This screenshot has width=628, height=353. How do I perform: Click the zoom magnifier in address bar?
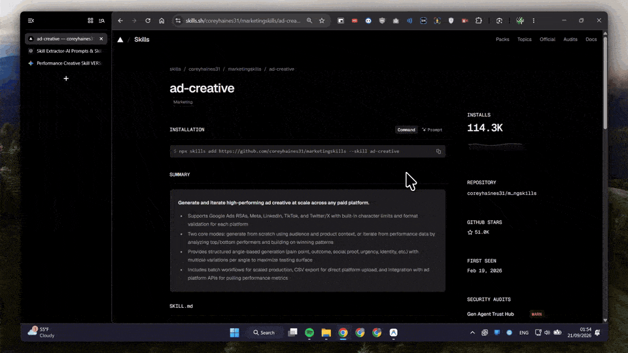(x=309, y=20)
